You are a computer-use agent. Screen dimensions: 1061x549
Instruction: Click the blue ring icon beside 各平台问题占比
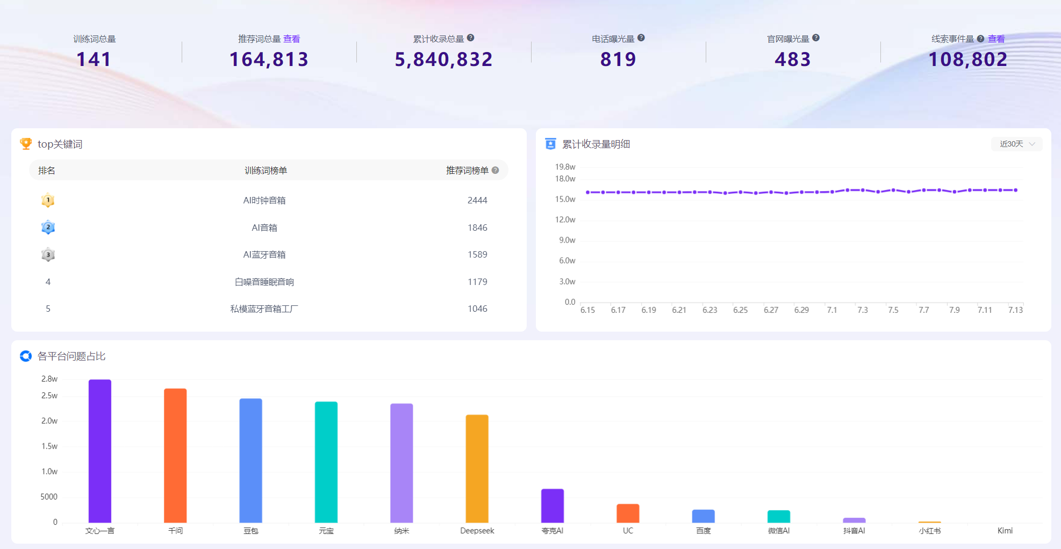26,356
